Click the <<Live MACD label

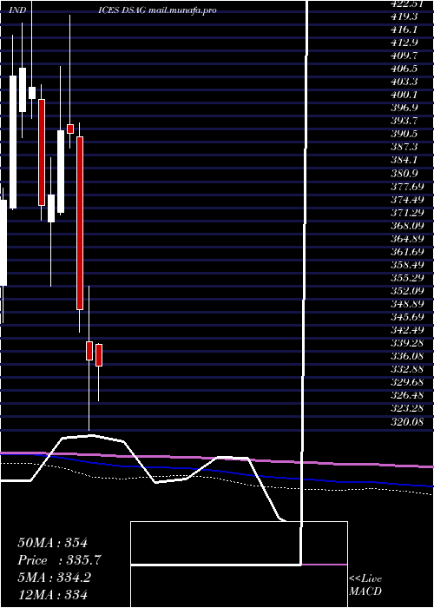coord(365,585)
